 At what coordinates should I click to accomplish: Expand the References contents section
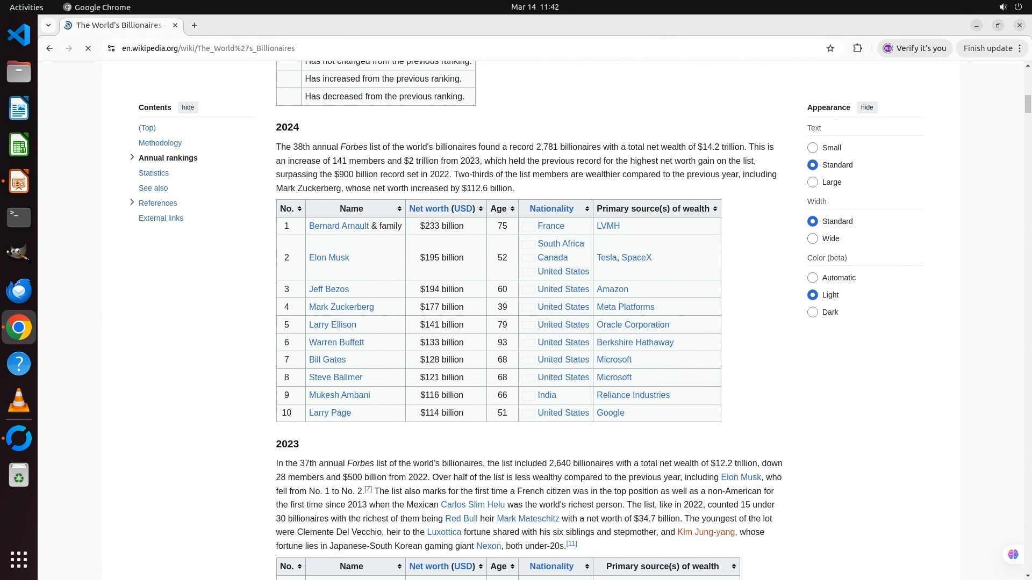(x=132, y=202)
